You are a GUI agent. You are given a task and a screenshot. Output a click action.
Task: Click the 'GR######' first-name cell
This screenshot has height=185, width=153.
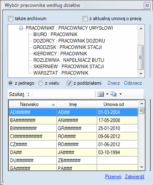76,128
